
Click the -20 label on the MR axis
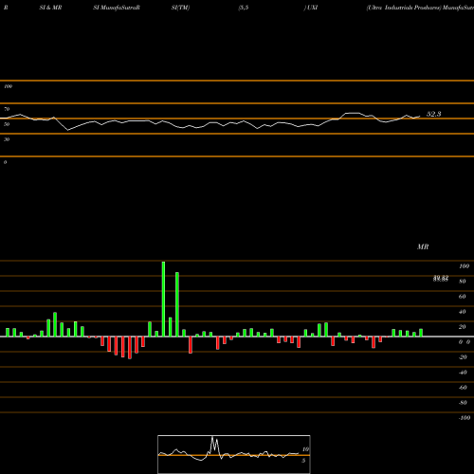(463, 357)
